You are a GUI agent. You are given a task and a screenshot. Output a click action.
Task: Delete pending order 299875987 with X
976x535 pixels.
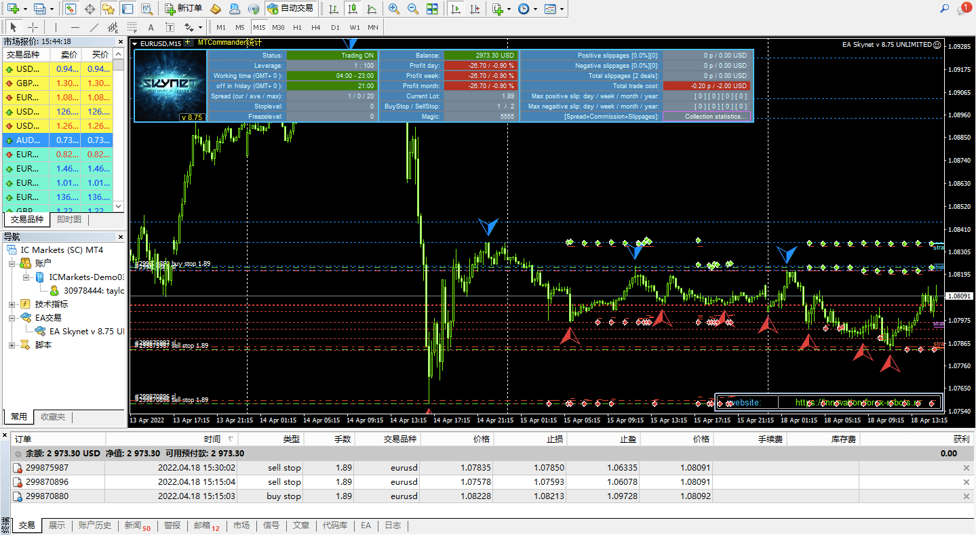tap(967, 468)
